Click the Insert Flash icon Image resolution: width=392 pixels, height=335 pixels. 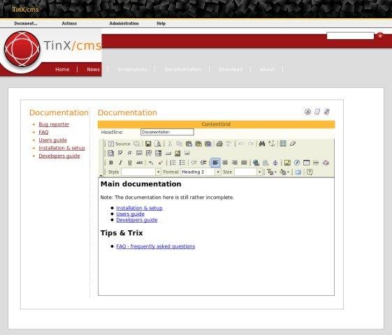[x=297, y=163]
